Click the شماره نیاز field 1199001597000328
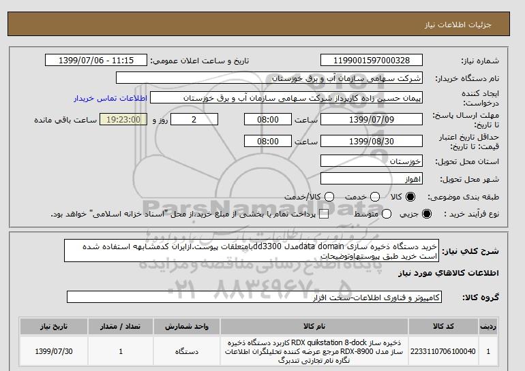 [x=372, y=60]
